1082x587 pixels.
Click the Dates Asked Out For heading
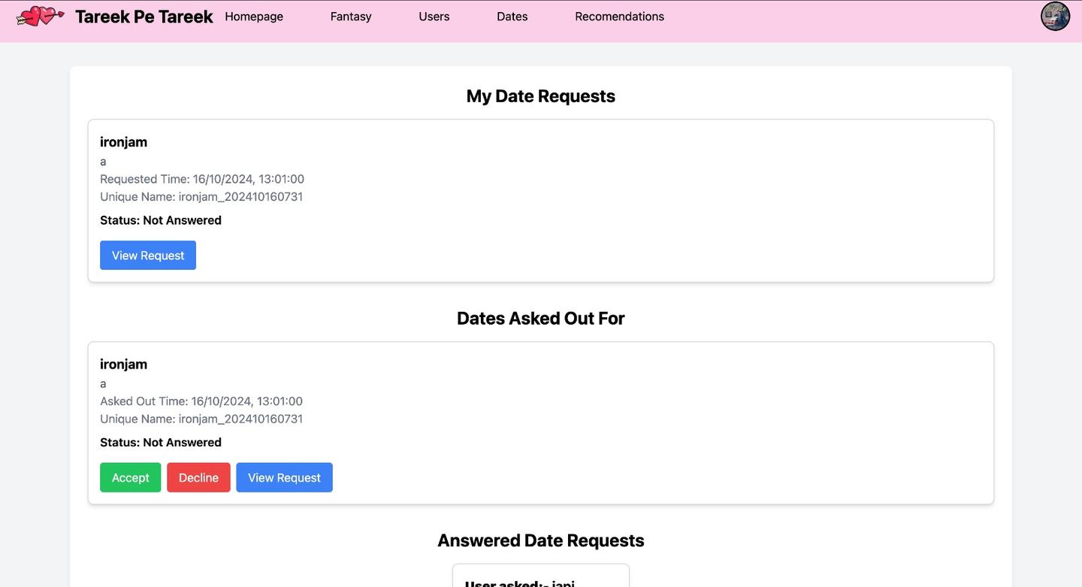click(x=541, y=319)
